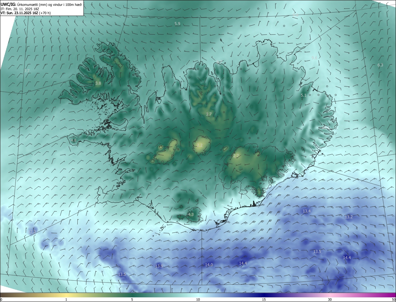Click the "13.5" value next to 13.9

[122, 275]
